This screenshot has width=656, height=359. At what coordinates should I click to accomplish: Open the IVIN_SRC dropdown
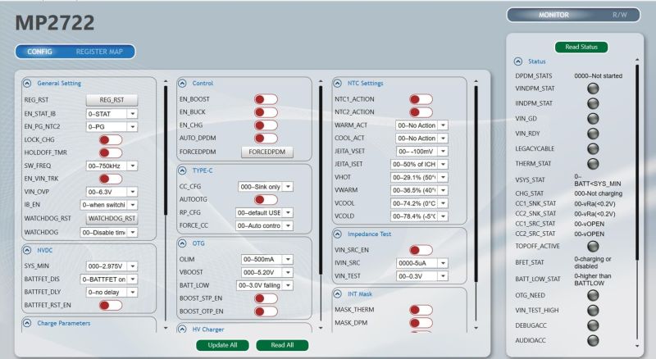[421, 263]
